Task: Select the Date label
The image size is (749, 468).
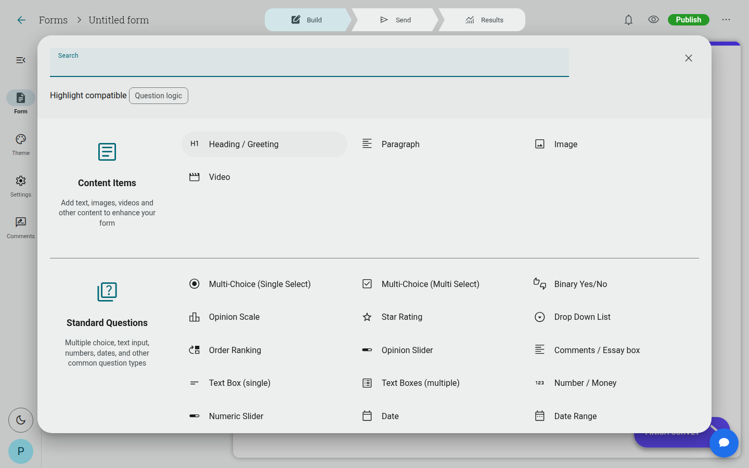Action: 390,416
